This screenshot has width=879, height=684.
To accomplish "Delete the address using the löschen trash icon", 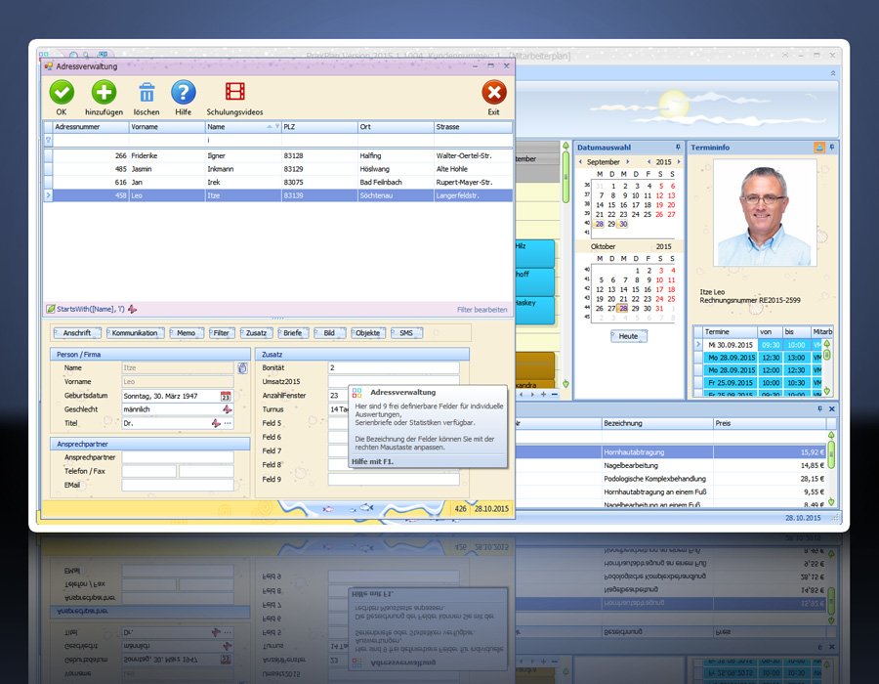I will [146, 93].
